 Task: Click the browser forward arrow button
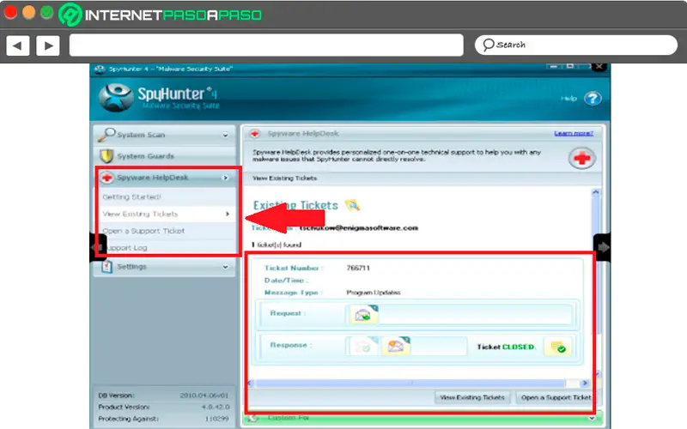coord(48,45)
